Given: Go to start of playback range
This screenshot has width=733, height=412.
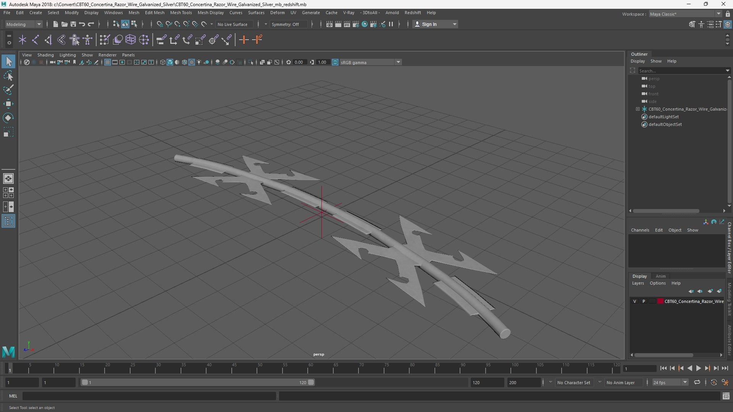Looking at the screenshot, I should tap(663, 368).
